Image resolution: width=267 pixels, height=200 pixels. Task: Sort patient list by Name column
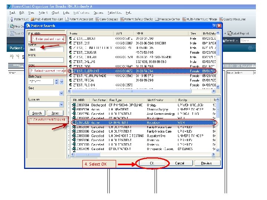tap(90, 33)
